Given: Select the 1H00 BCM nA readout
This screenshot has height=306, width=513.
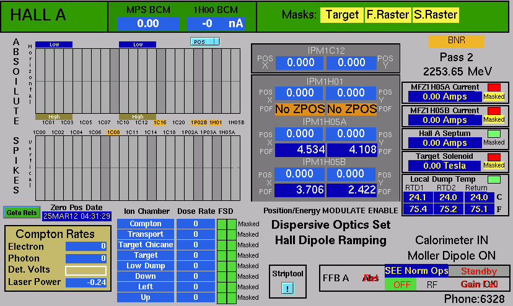Looking at the screenshot, I should click(x=216, y=23).
